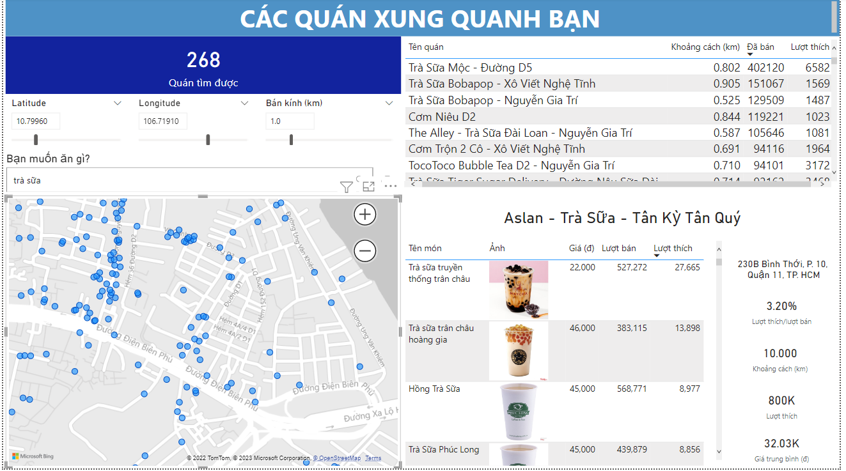846x471 pixels.
Task: Sort restaurants by the Đã bán header
Action: click(760, 47)
